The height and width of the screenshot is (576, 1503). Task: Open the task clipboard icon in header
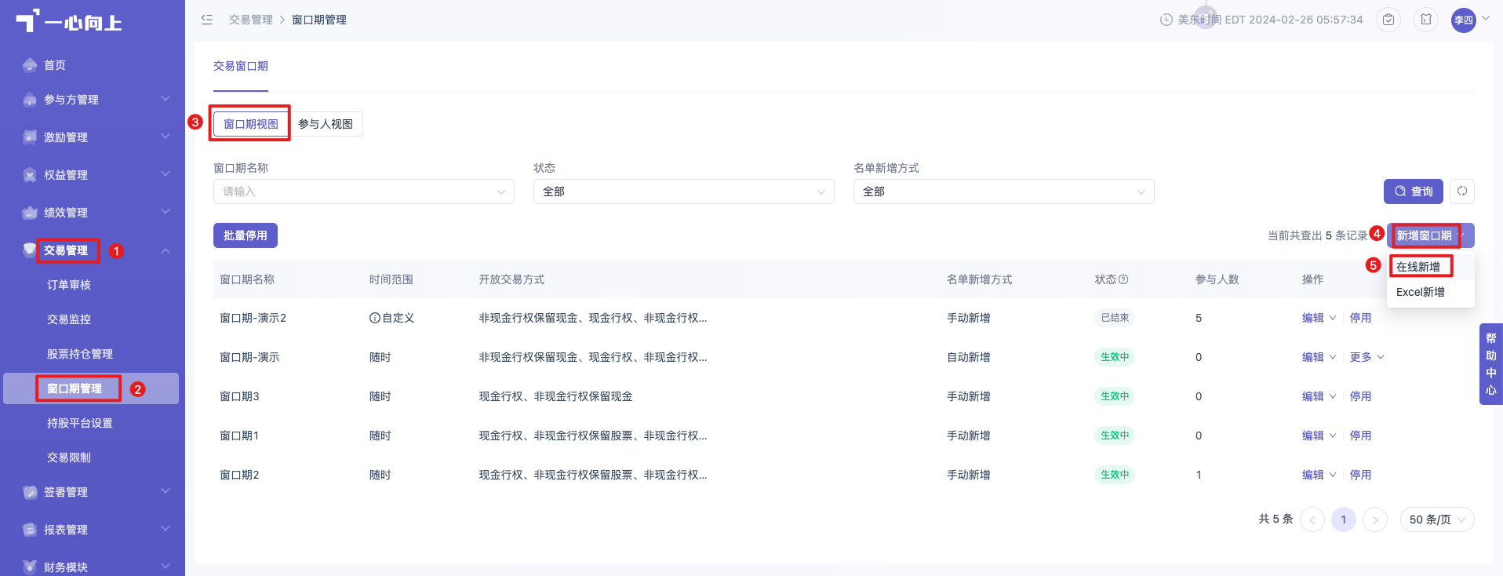tap(1388, 20)
